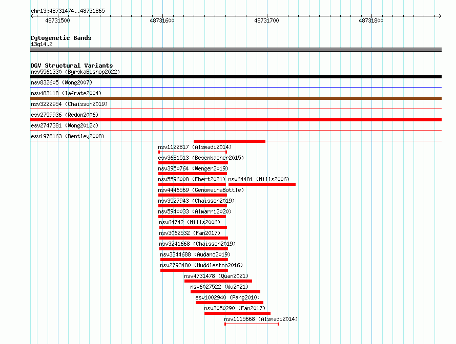This screenshot has height=344, width=456.
Task: Select the nsv3050290 red variant bar
Action: coord(237,313)
